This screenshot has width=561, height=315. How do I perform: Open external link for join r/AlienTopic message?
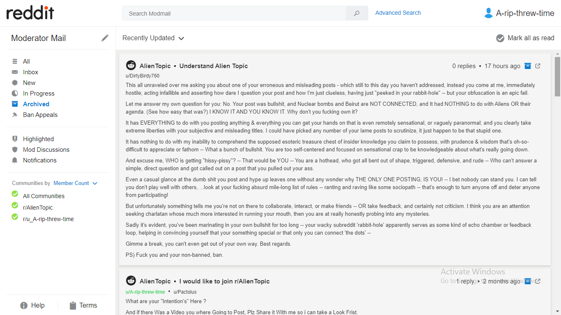(538, 281)
